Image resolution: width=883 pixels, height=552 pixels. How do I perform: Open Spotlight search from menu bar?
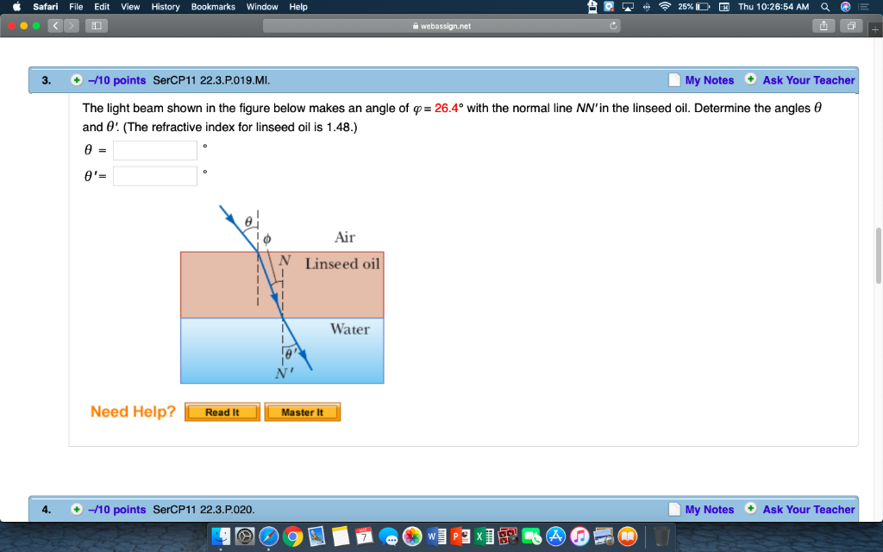coord(826,7)
